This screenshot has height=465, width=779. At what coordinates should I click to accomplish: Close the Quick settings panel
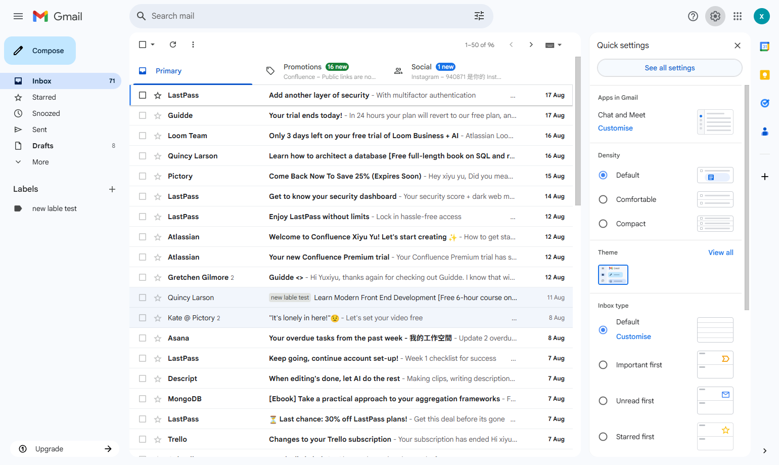738,46
